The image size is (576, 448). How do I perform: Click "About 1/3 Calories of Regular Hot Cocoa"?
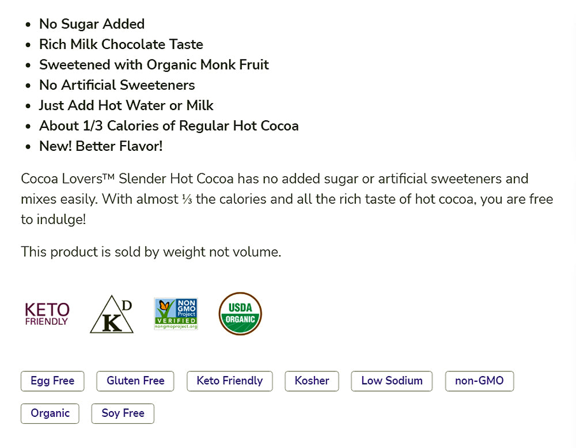169,126
